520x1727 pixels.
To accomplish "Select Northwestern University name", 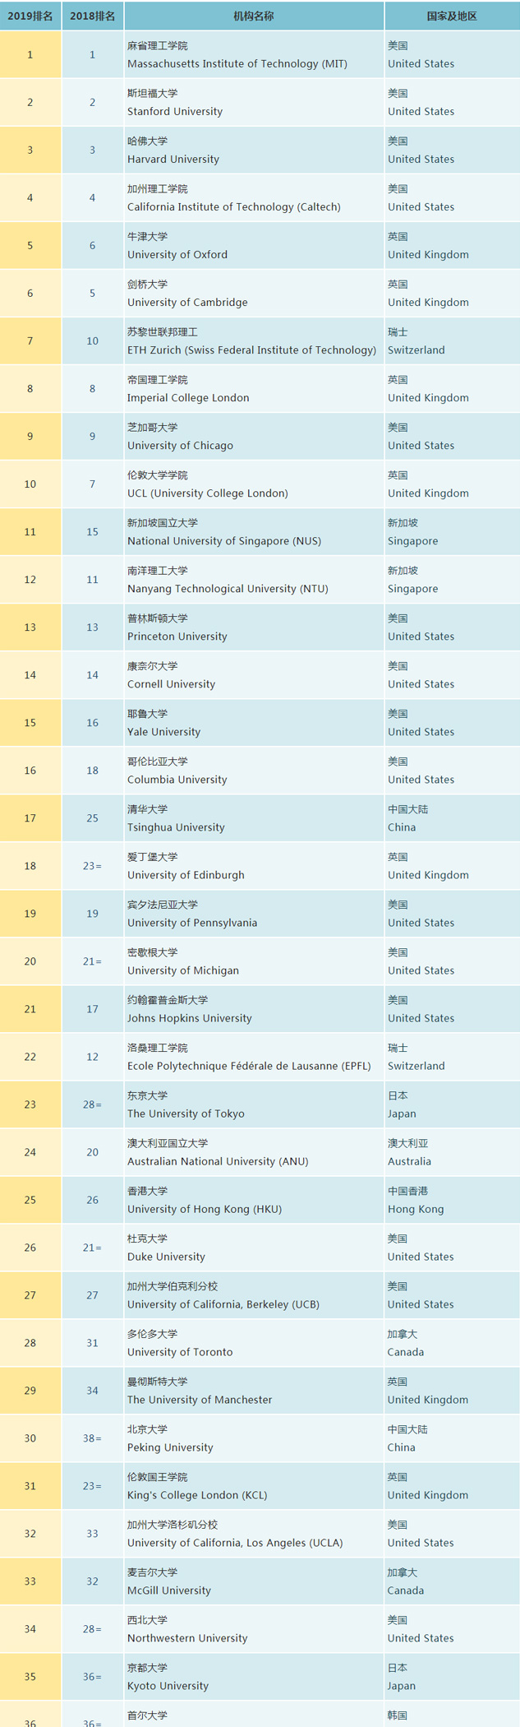I will 187,1638.
